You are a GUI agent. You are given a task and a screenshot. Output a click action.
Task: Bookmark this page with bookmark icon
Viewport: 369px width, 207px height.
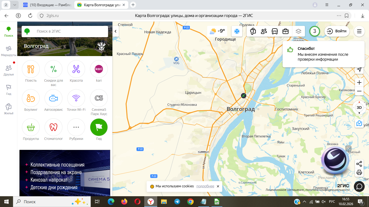click(x=347, y=16)
